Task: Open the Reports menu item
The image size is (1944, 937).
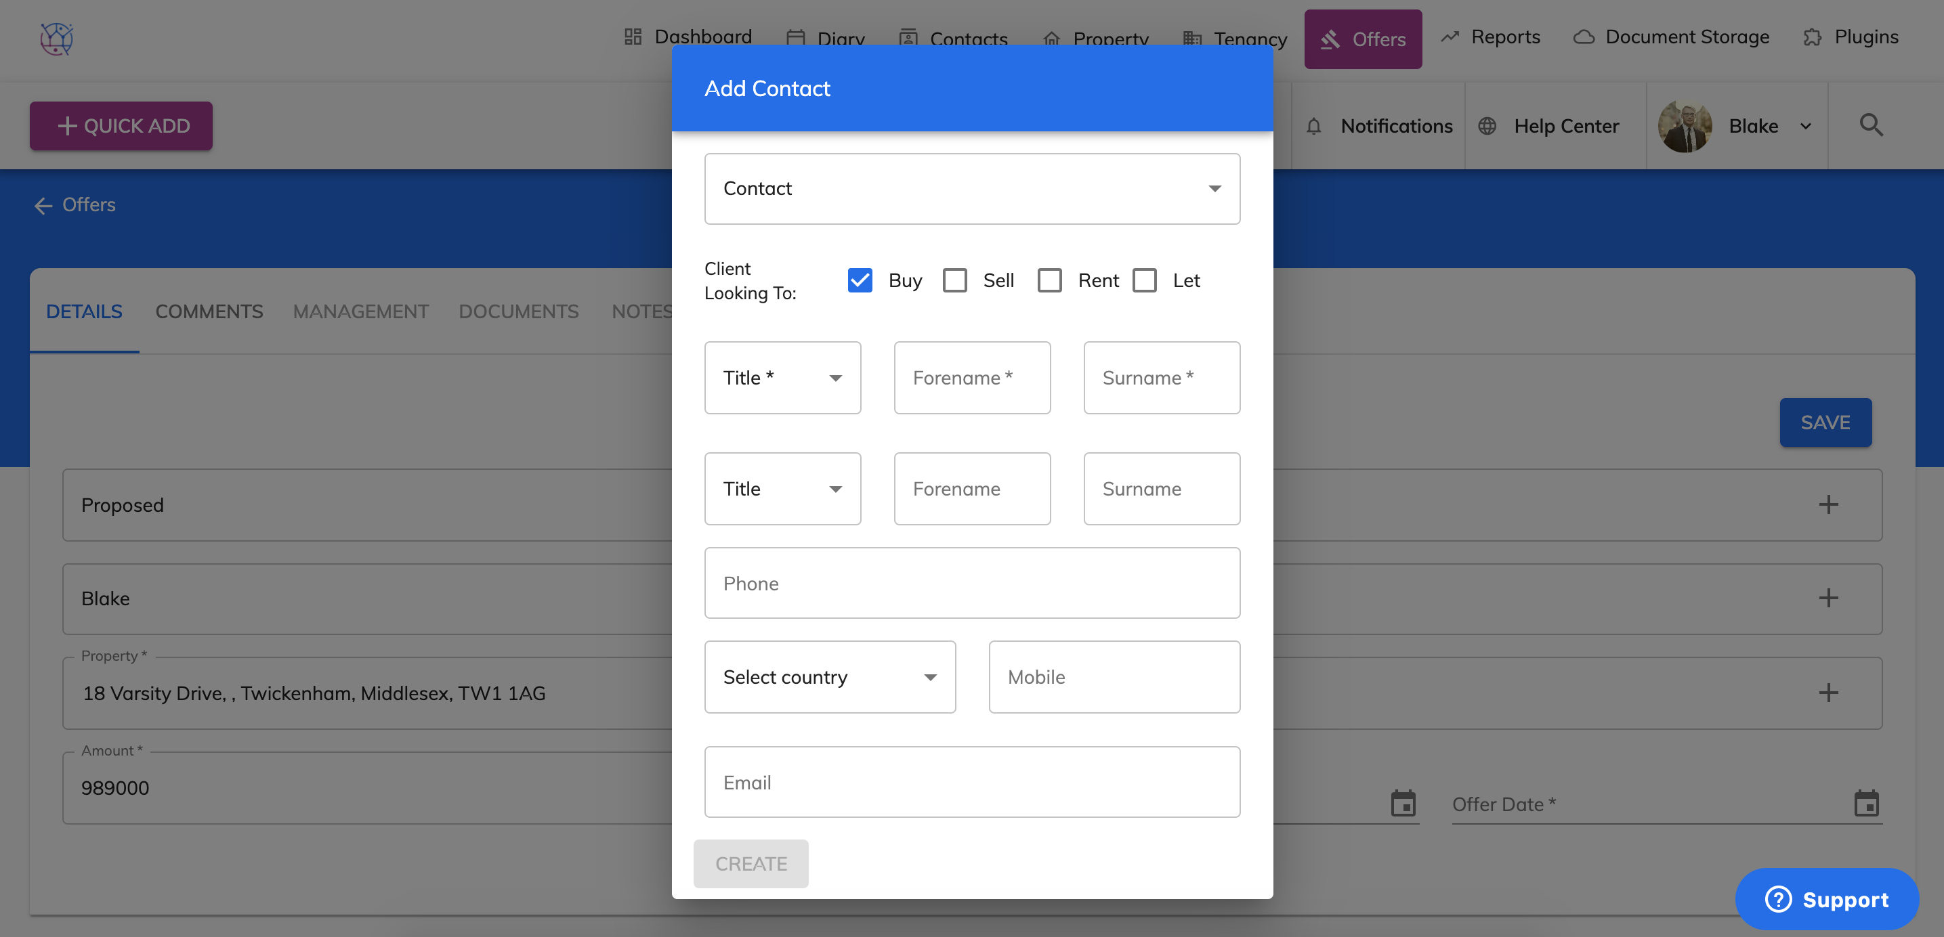Action: 1490,37
